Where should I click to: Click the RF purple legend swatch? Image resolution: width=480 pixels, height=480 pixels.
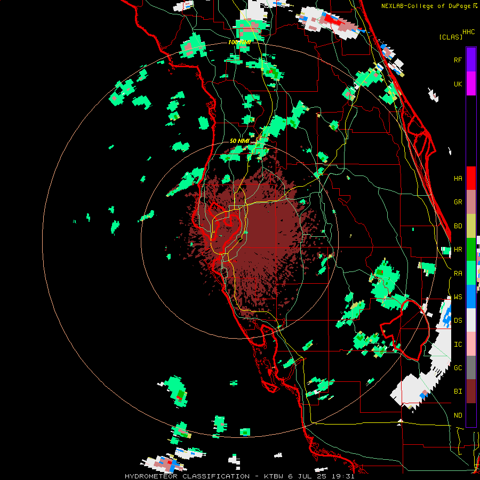[471, 60]
